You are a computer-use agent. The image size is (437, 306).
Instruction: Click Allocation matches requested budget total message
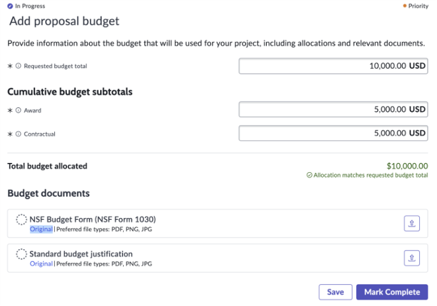(370, 175)
